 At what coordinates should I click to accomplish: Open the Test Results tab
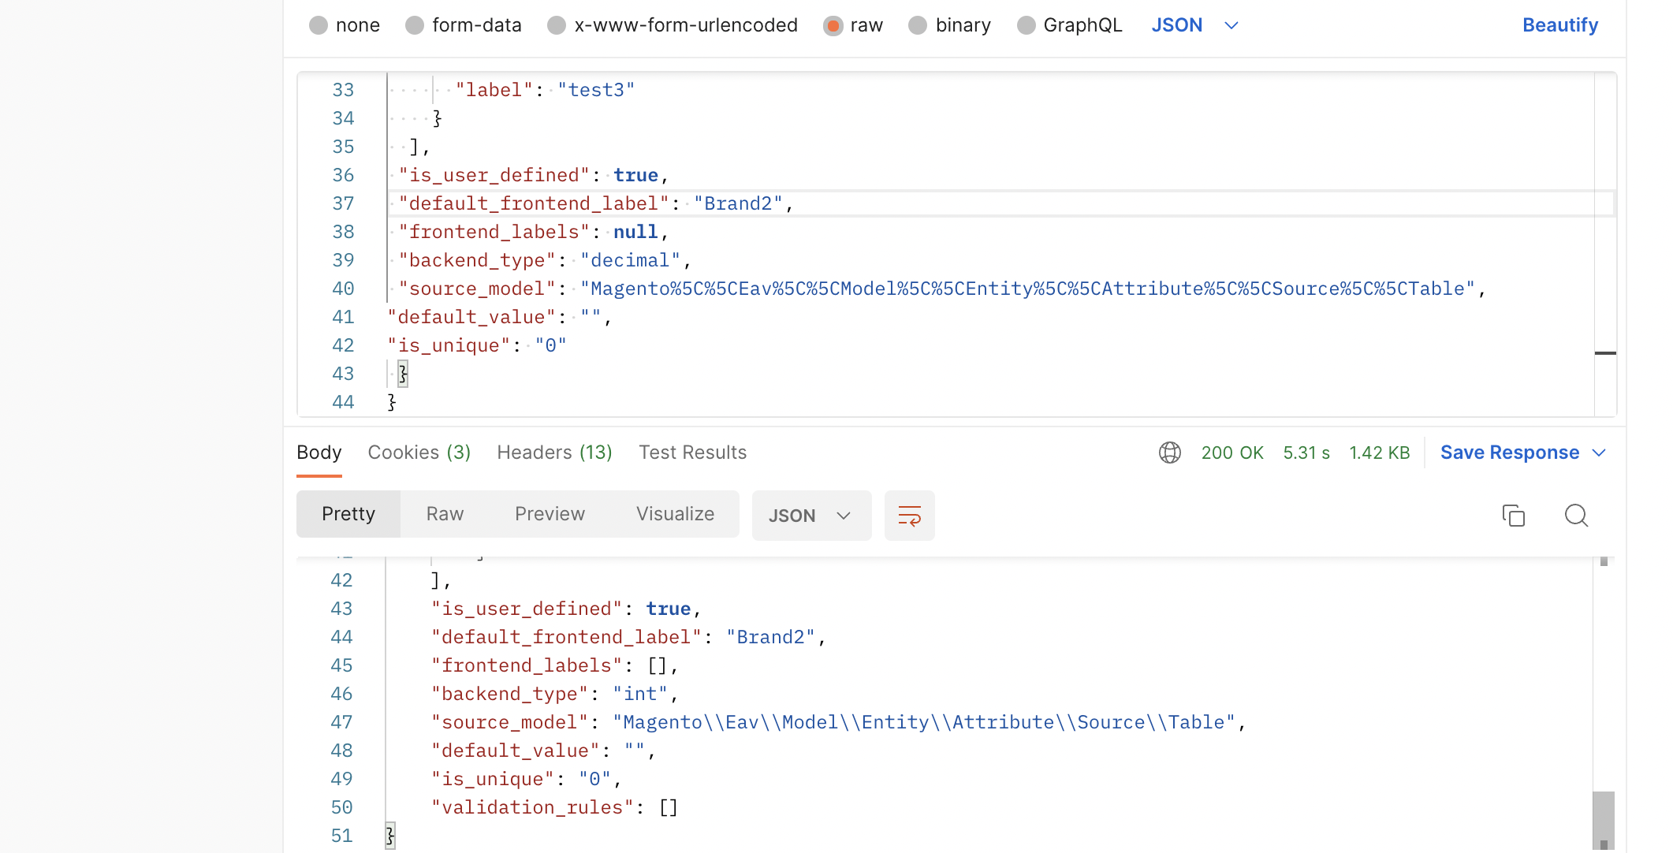pyautogui.click(x=692, y=453)
